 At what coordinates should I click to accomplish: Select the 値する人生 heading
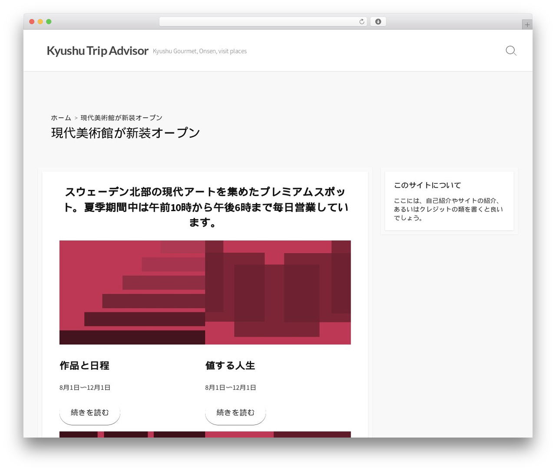230,366
